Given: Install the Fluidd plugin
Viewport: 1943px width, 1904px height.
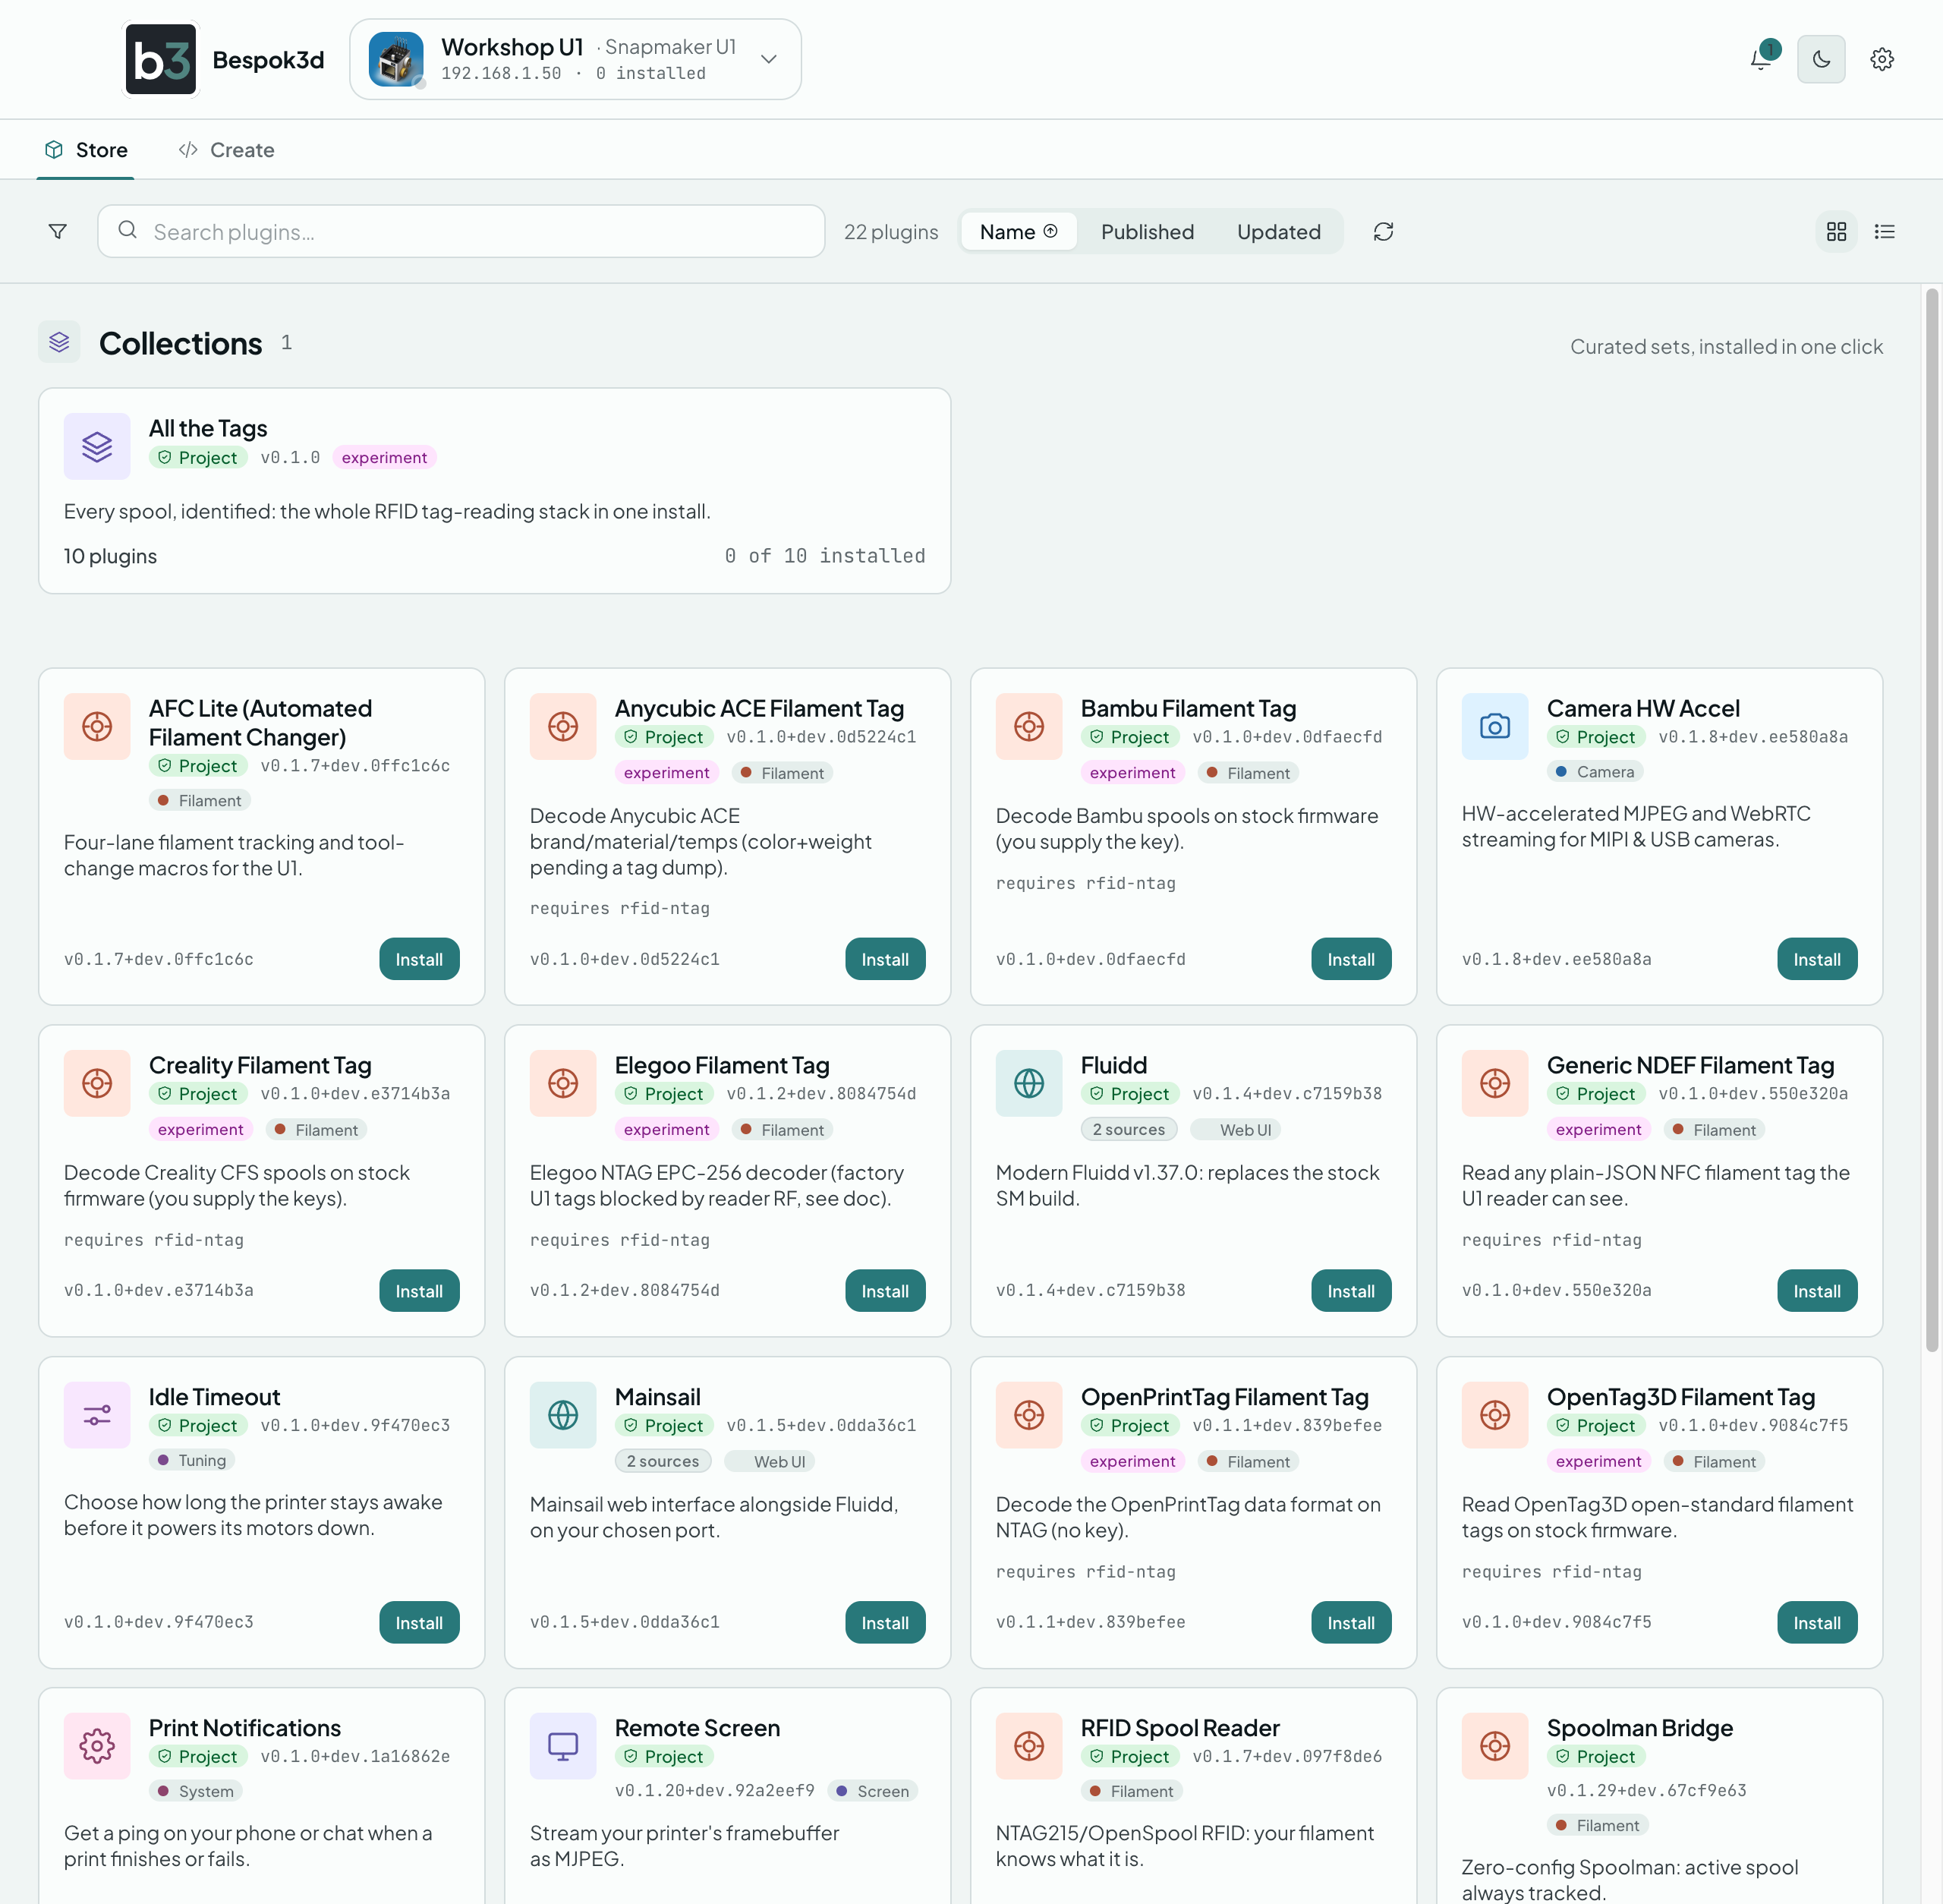Looking at the screenshot, I should 1351,1291.
